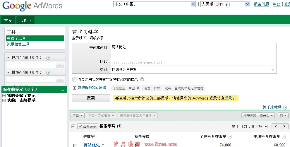Collapse 我的关键字提示 tree node
Viewport: 290px width, 147px height.
tap(4, 96)
